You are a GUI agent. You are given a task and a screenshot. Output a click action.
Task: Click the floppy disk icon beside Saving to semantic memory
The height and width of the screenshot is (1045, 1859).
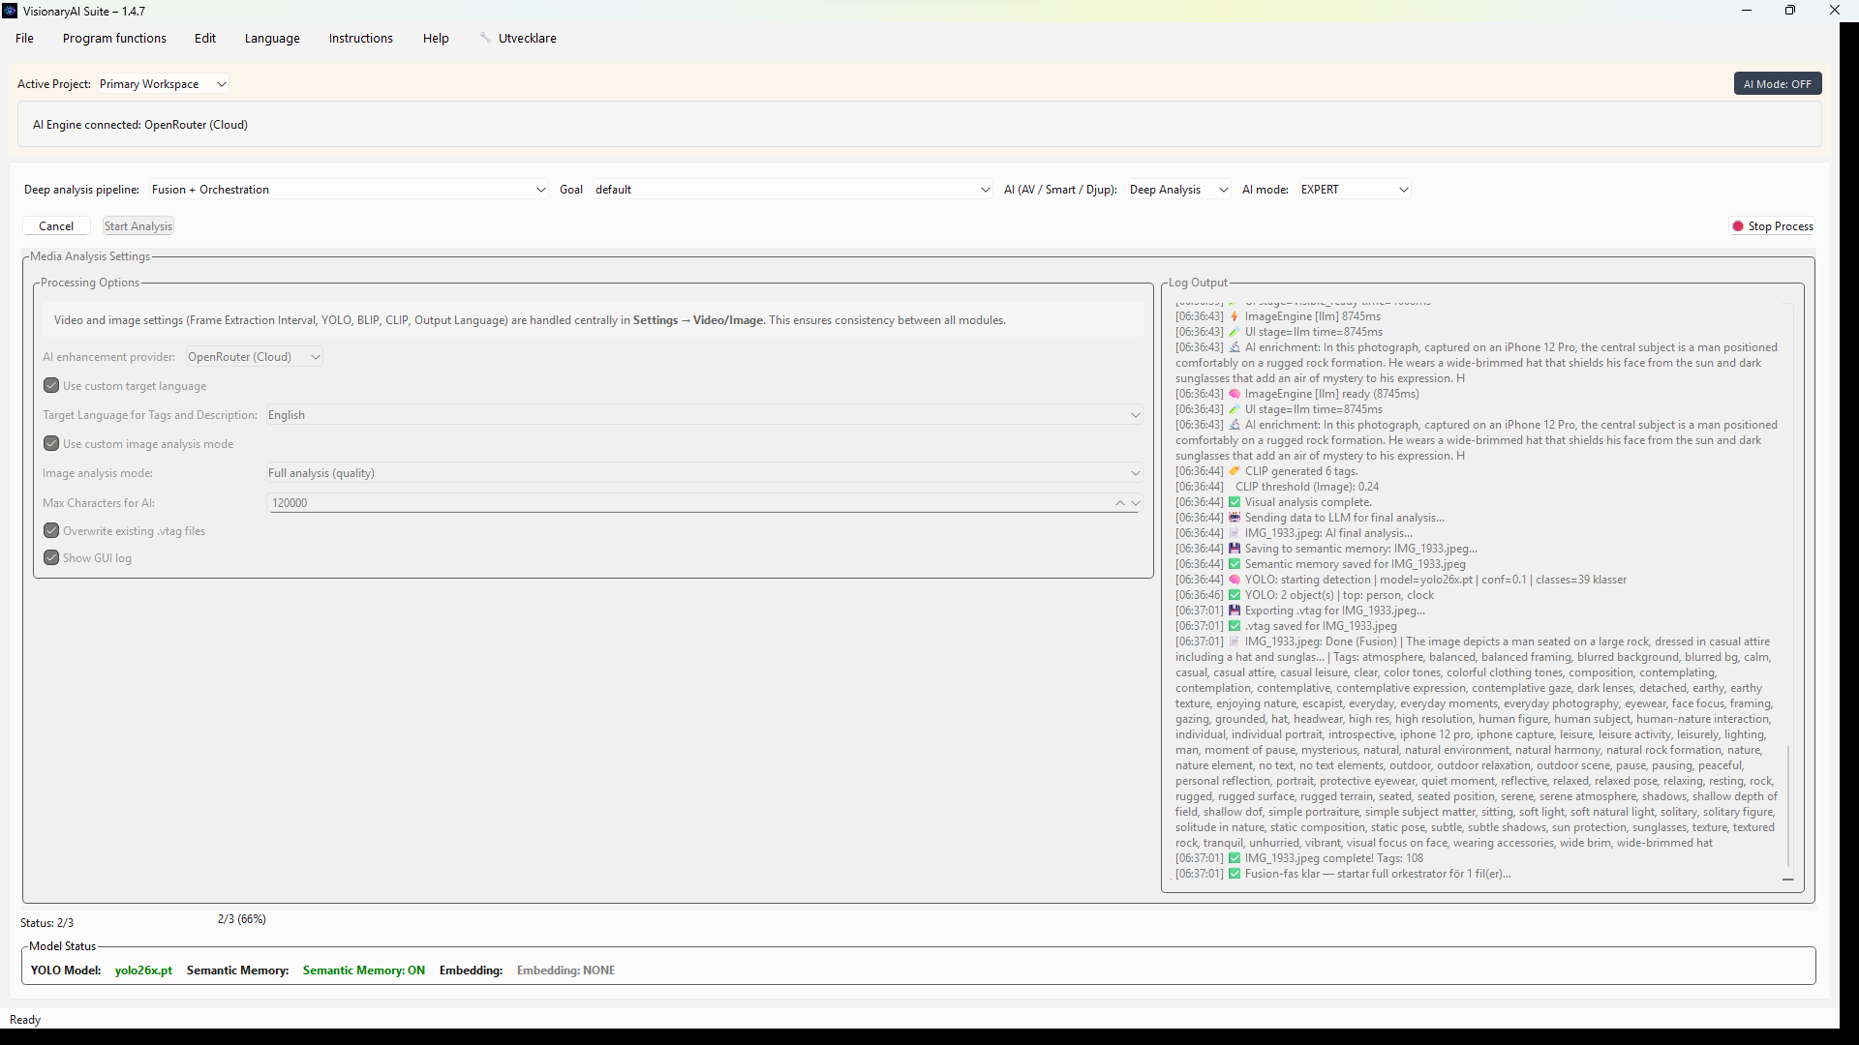(1234, 549)
